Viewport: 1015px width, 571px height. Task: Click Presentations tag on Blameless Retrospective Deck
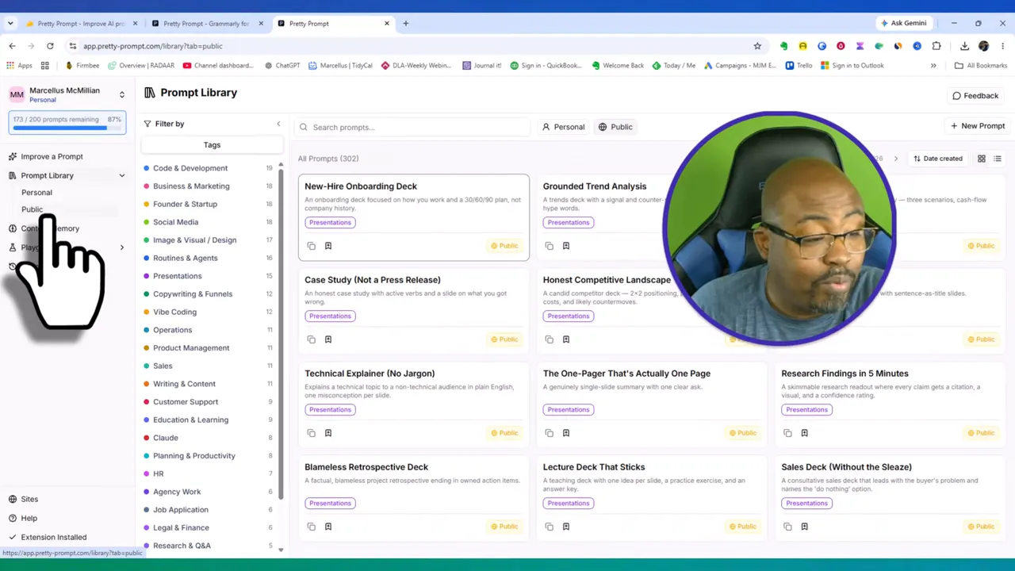(x=330, y=503)
